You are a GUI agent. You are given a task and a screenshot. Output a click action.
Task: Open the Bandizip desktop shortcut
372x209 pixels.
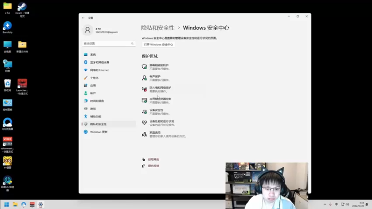[7, 27]
